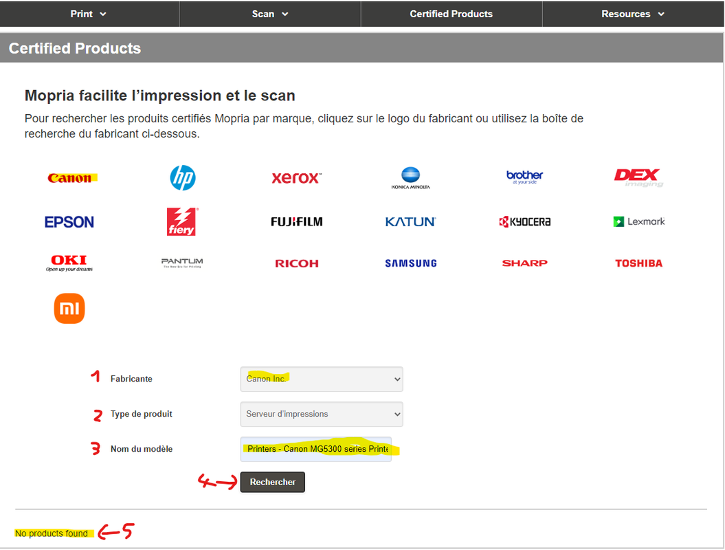Select the Xerox logo

coord(296,177)
